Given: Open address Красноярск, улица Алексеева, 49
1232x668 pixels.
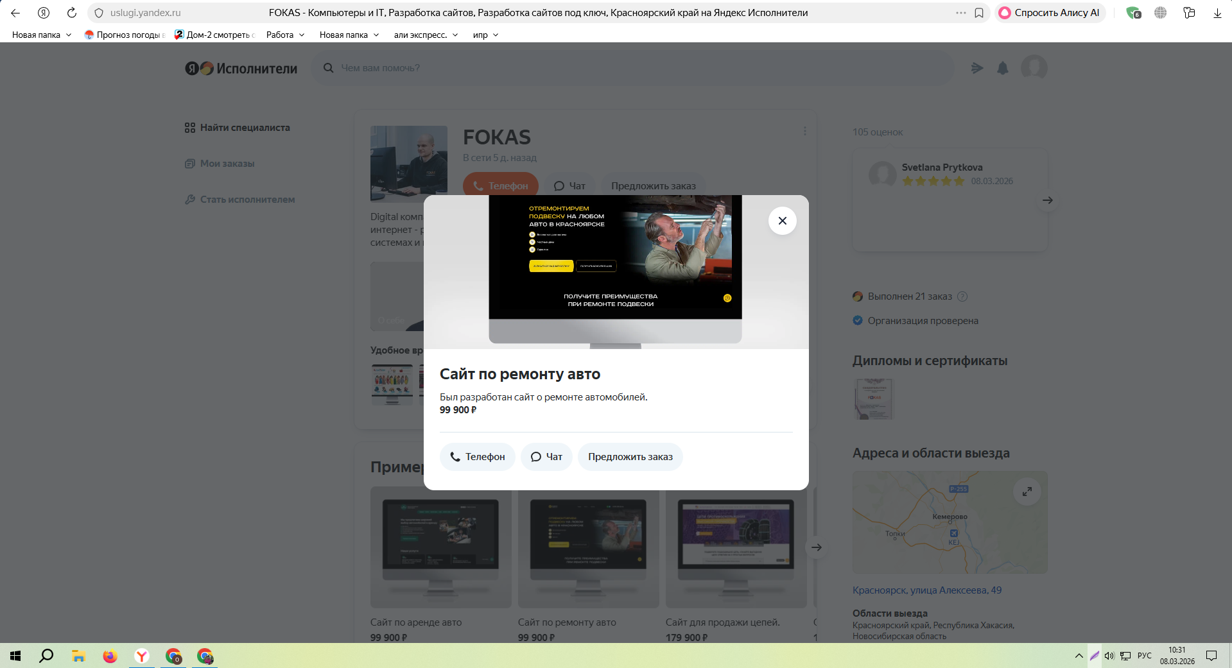Looking at the screenshot, I should tap(927, 590).
